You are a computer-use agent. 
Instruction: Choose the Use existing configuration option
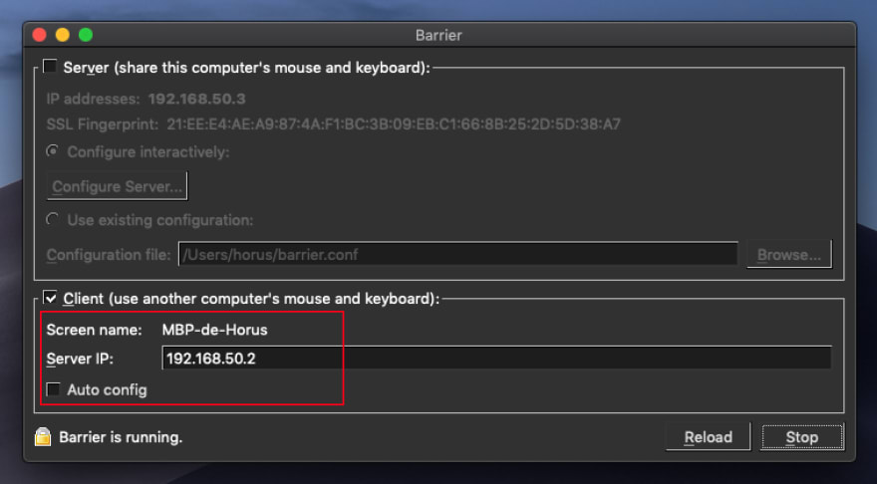click(53, 219)
